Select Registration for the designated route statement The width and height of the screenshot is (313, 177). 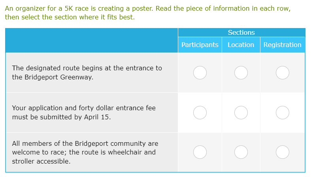click(282, 73)
